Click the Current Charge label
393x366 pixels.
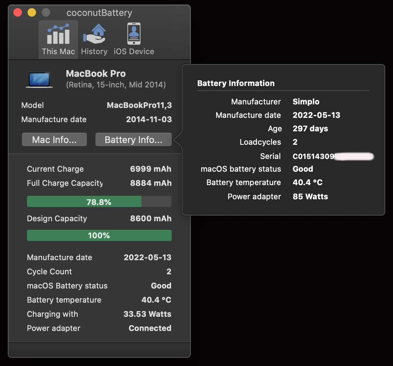(x=55, y=169)
